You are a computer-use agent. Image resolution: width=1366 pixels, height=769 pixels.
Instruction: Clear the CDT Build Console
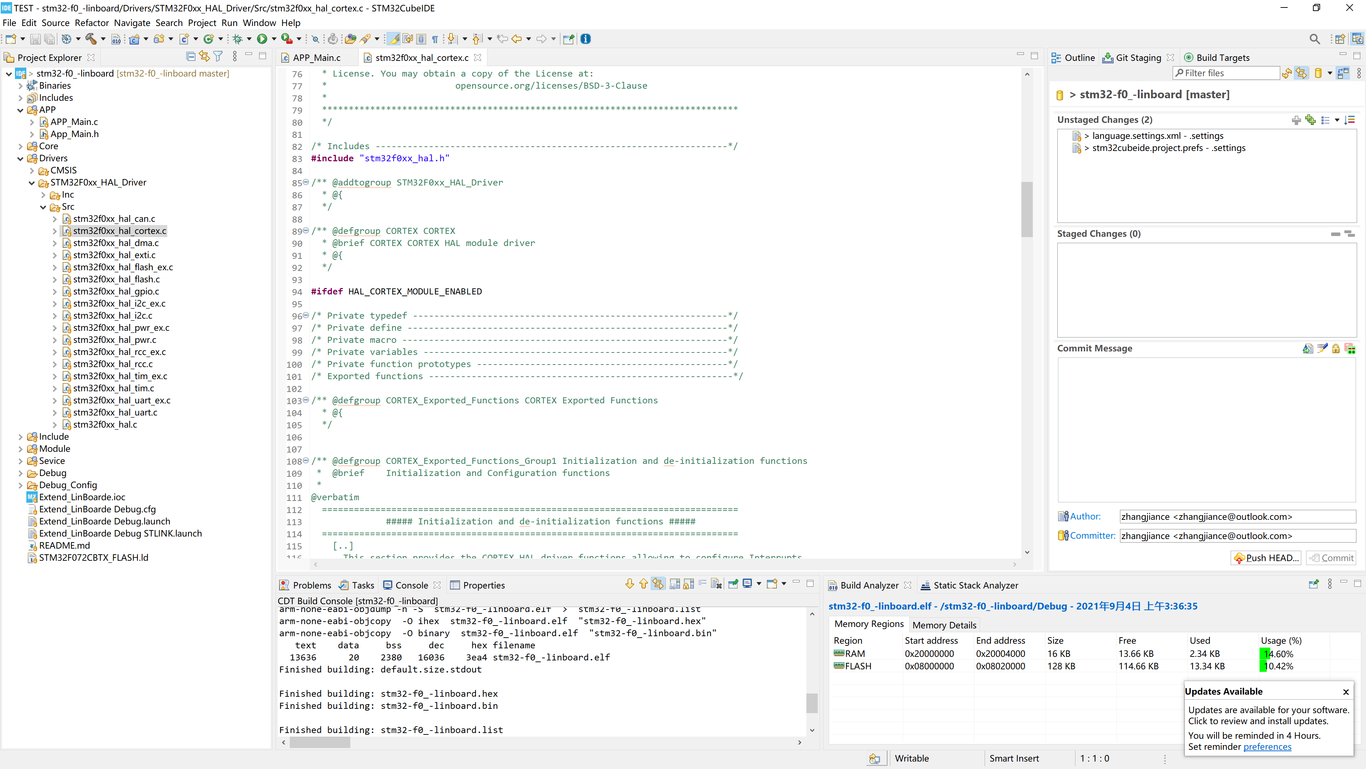[715, 584]
